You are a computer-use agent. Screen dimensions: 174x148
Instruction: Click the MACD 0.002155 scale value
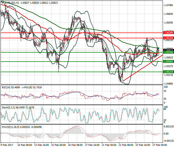click(x=169, y=127)
